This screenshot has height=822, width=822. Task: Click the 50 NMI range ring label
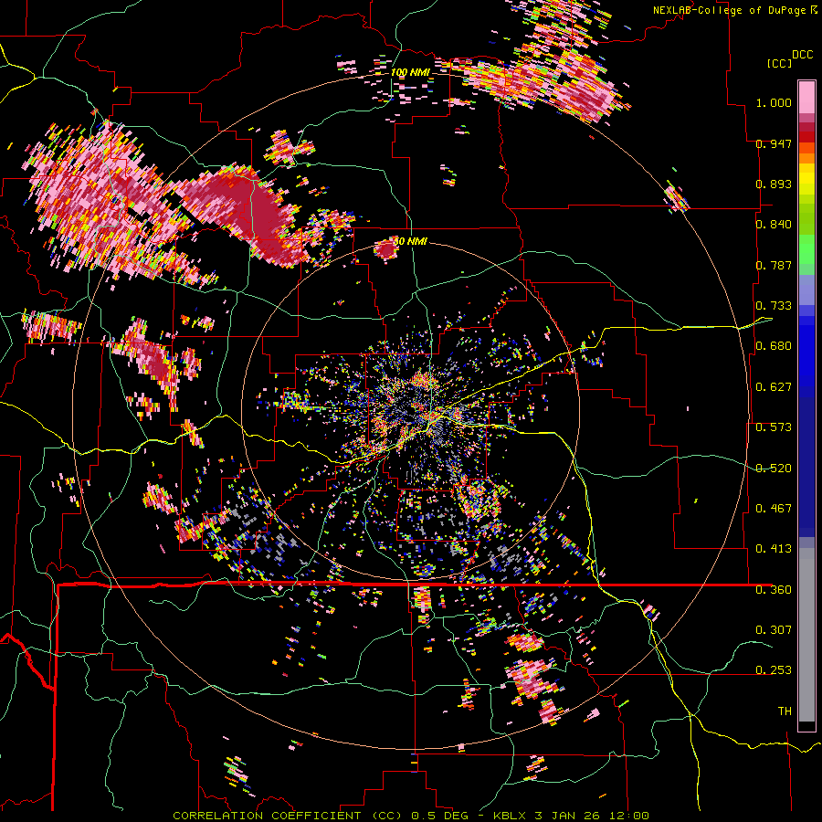pyautogui.click(x=410, y=241)
